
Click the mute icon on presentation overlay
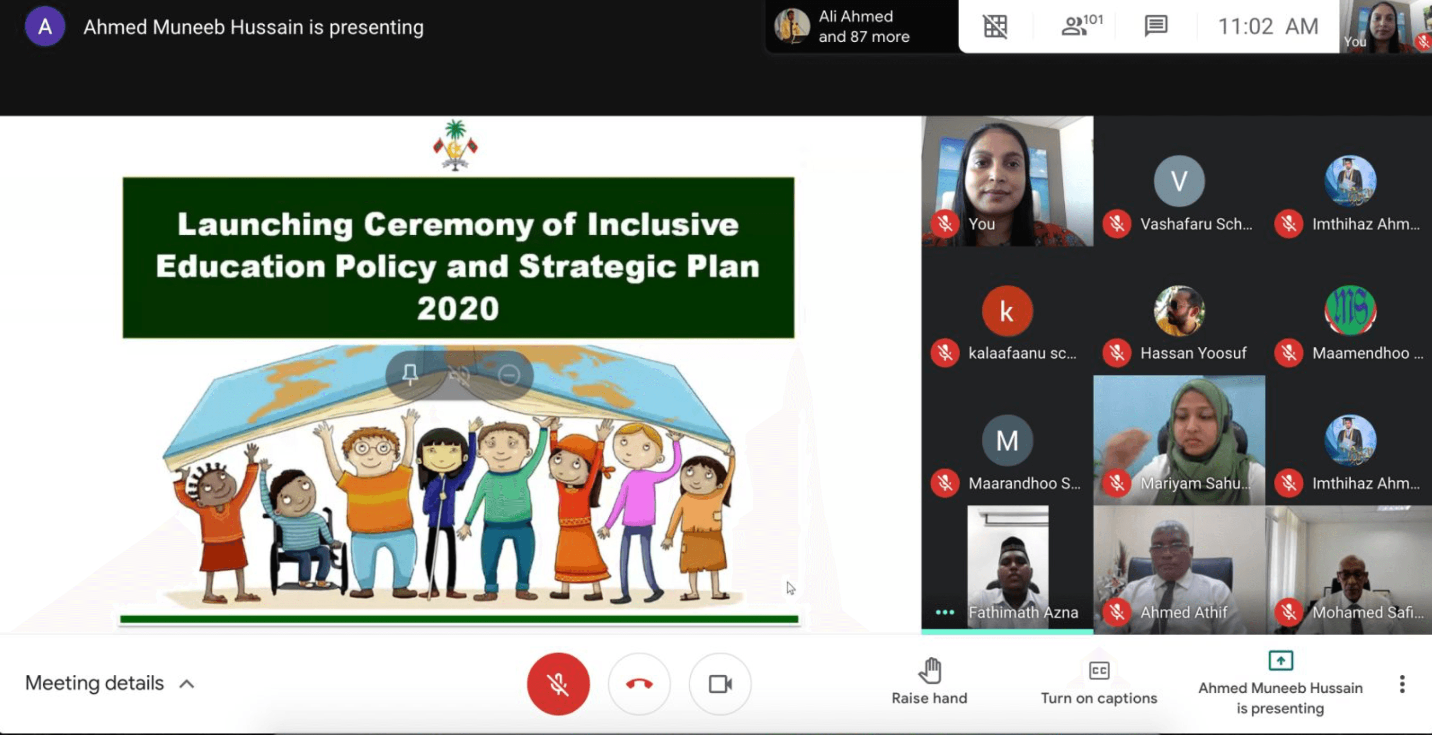459,376
